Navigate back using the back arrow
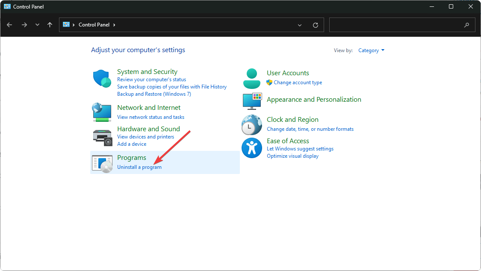This screenshot has width=481, height=271. tap(10, 25)
